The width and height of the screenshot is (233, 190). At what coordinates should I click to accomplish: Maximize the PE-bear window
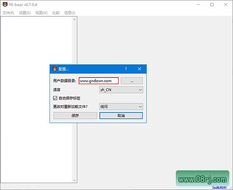pyautogui.click(x=212, y=5)
